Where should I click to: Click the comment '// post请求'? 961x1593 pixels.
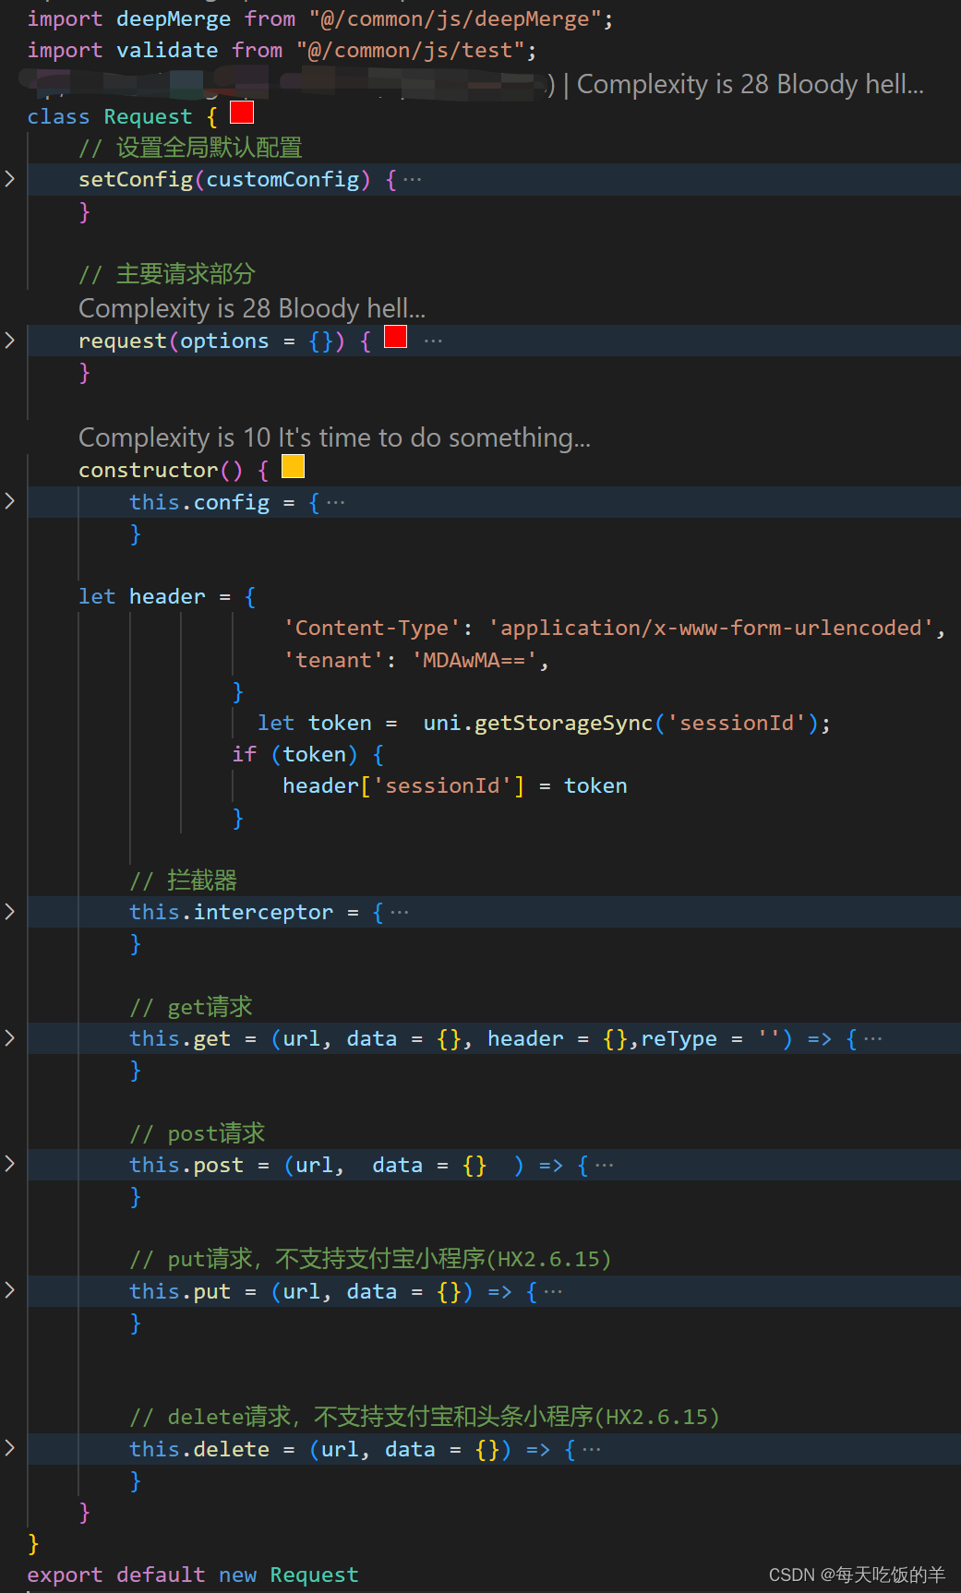pyautogui.click(x=198, y=1133)
